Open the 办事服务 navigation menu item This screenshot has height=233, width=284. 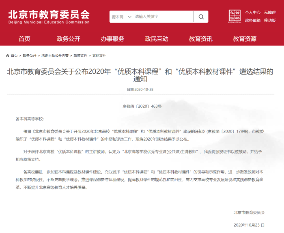(112, 39)
